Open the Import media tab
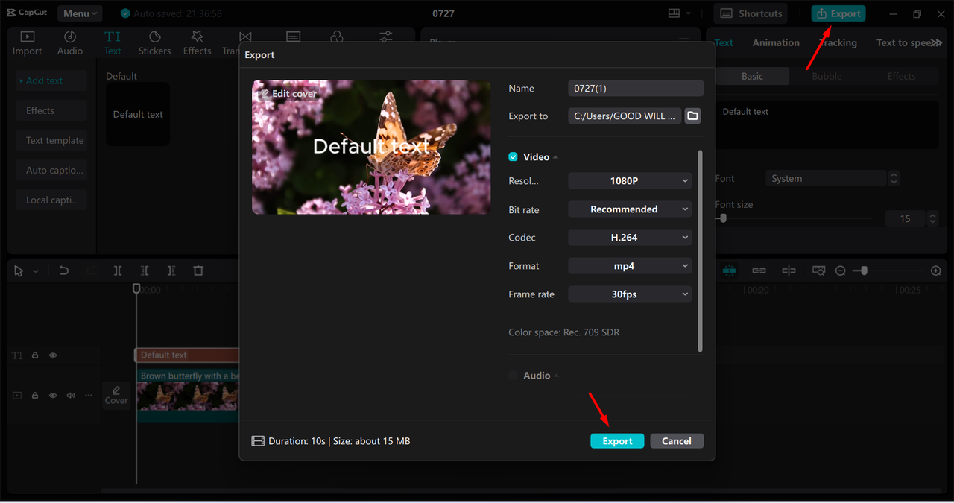954x503 pixels. tap(27, 43)
